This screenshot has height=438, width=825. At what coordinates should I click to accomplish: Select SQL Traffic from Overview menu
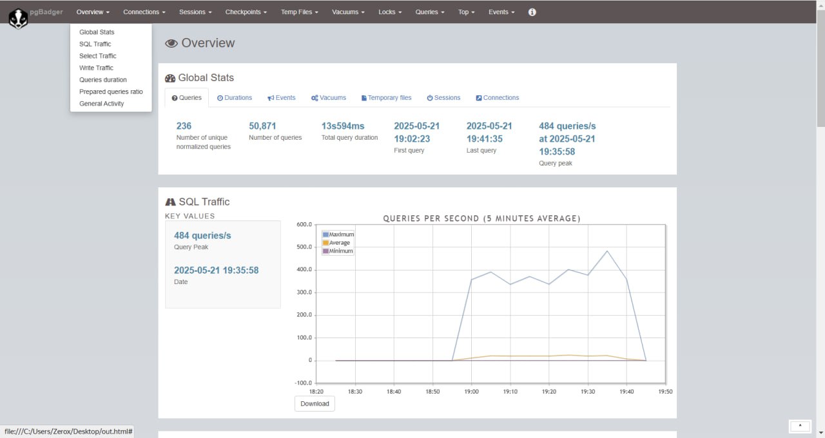pos(95,44)
